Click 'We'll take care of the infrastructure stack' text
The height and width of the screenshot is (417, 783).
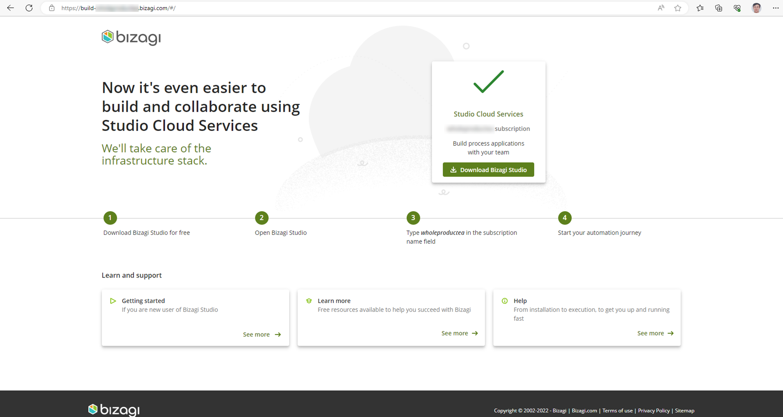click(x=156, y=154)
